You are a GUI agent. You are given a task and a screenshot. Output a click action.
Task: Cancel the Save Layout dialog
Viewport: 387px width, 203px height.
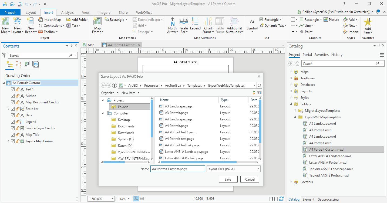[250, 179]
